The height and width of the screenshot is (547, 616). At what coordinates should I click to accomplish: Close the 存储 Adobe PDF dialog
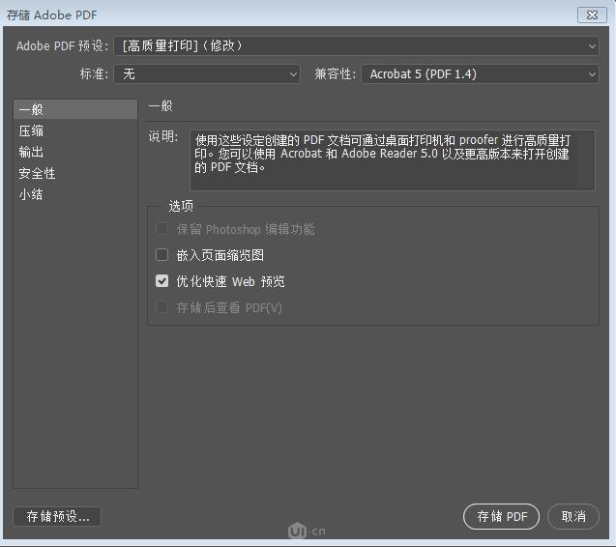tap(592, 14)
